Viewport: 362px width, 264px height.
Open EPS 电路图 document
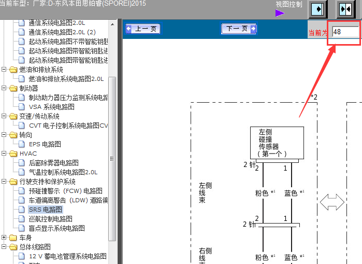45,144
